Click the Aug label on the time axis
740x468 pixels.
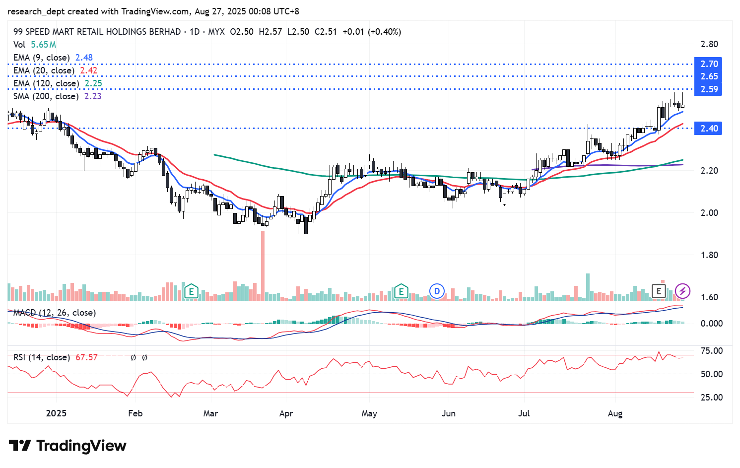click(x=615, y=413)
